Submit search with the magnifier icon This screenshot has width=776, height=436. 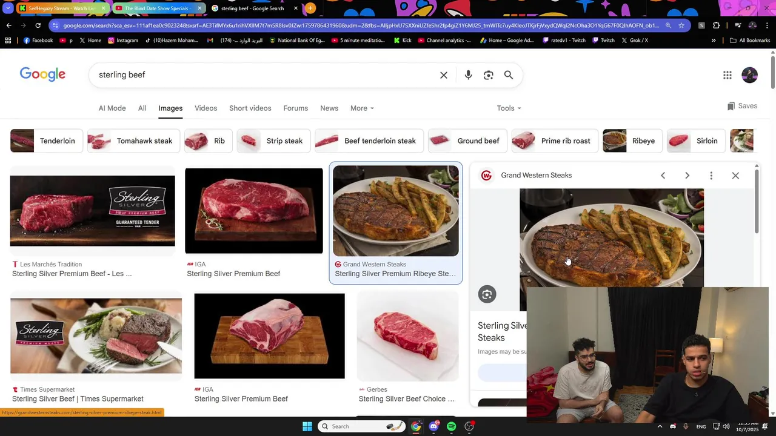(509, 75)
